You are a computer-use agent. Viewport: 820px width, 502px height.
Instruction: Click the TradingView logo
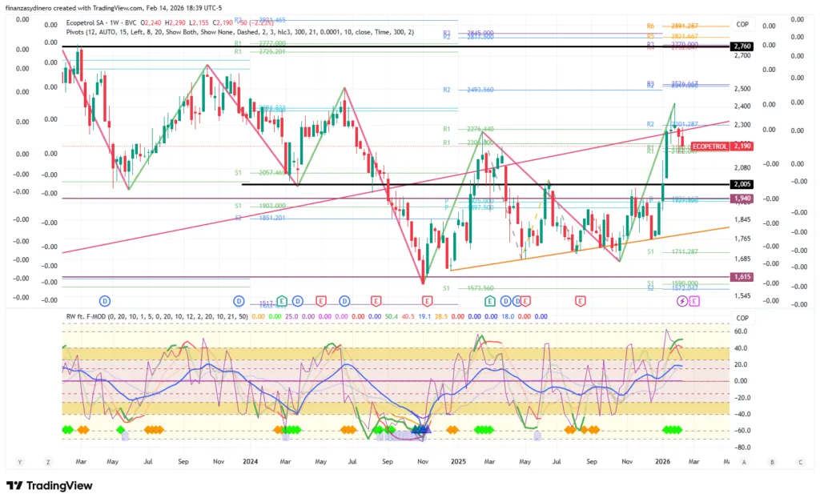[x=49, y=486]
